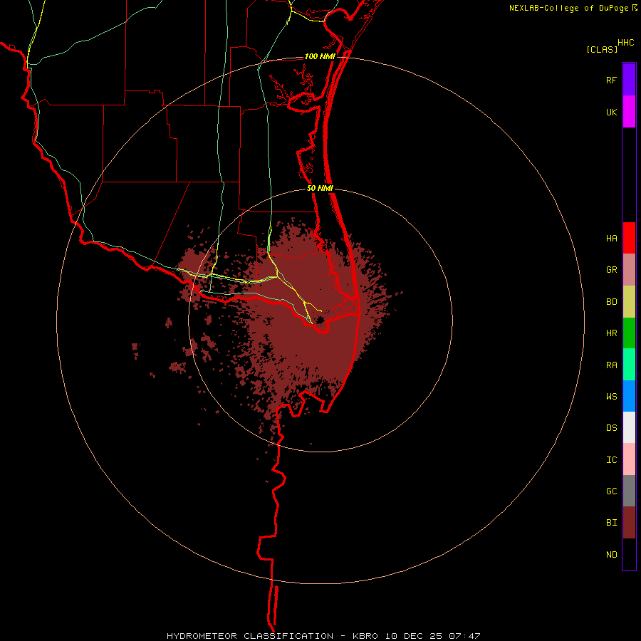Click the IC legend label

click(611, 460)
